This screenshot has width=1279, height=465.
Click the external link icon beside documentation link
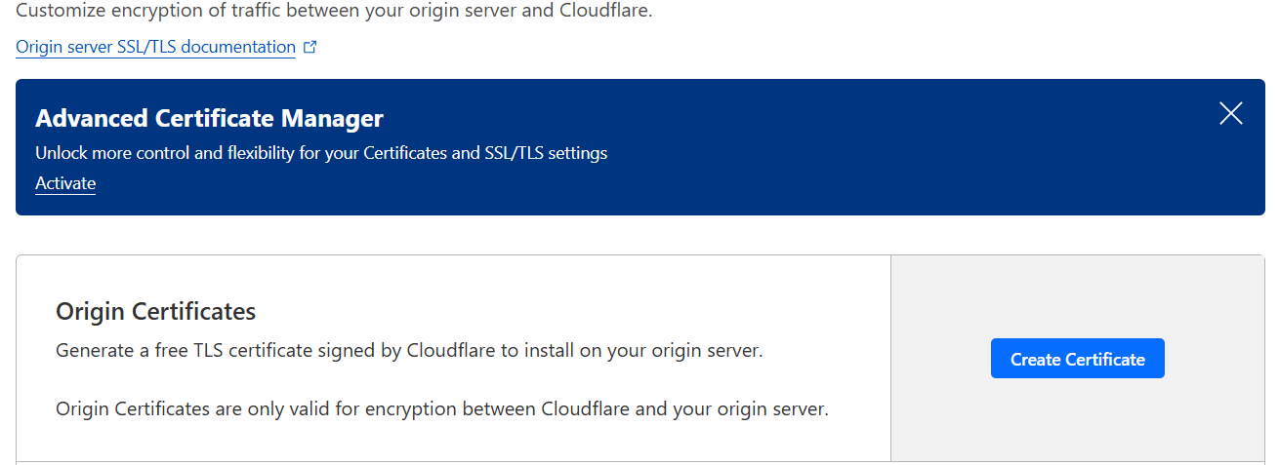(310, 47)
